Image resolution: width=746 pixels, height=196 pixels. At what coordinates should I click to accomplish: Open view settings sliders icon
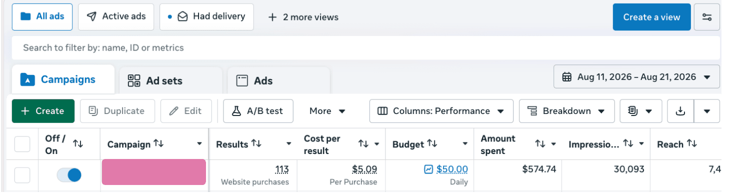[x=707, y=17]
